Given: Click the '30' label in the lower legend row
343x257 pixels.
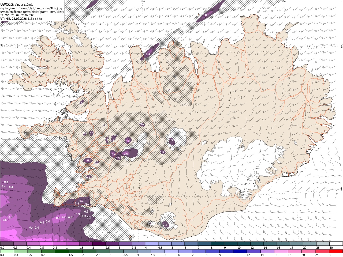Looking at the screenshot, I should pyautogui.click(x=331, y=255).
